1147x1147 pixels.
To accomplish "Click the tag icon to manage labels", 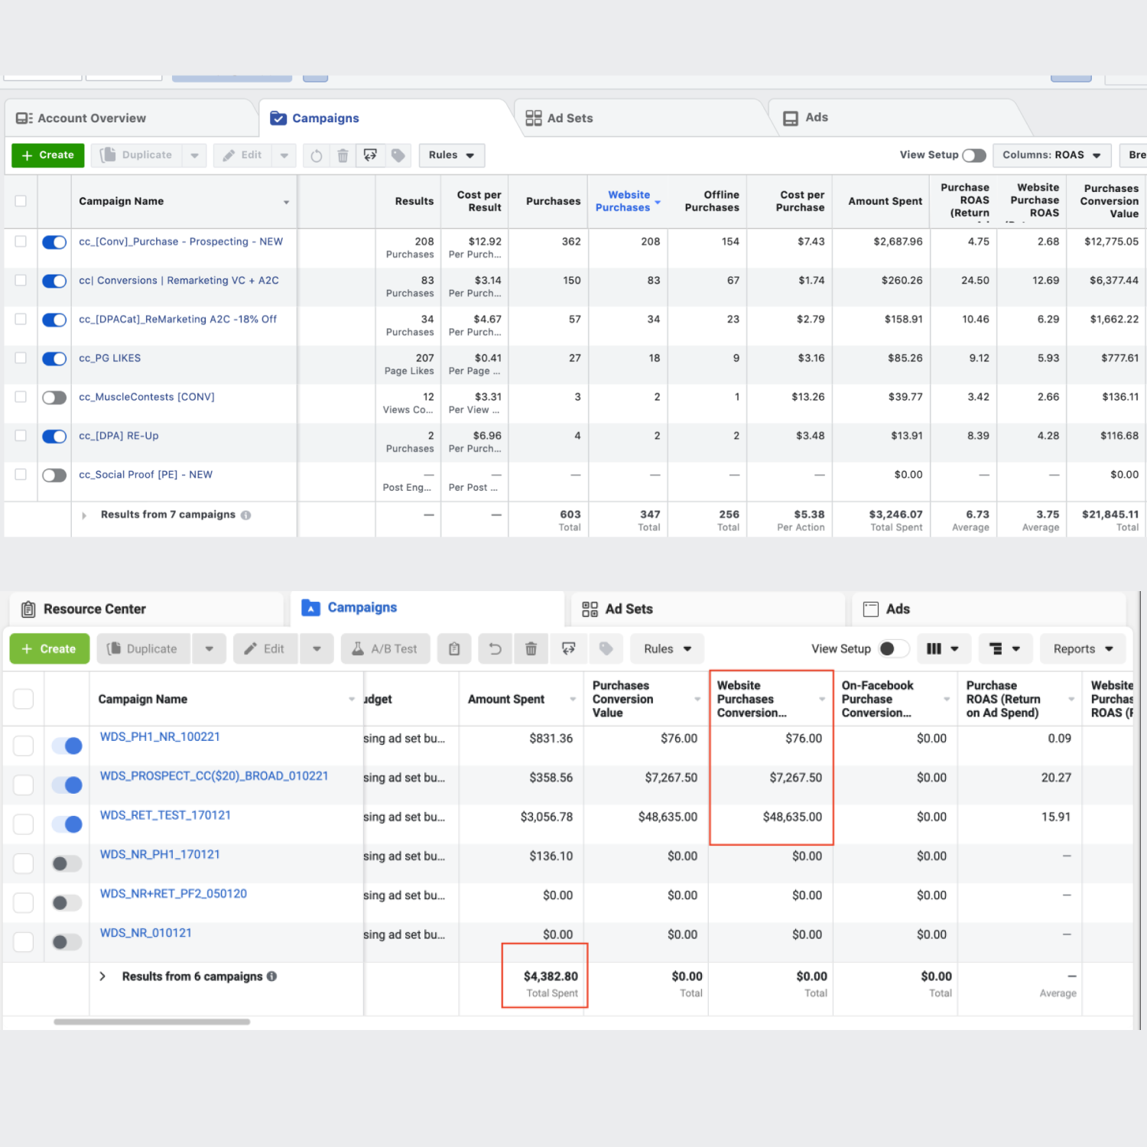I will [398, 155].
